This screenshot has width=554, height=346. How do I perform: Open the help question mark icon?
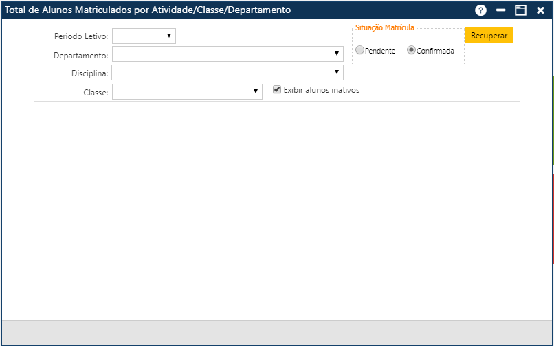[481, 10]
